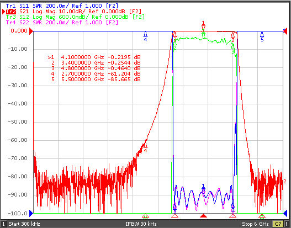291x228 pixels.
Task: Click blue marker 5 triangle on top line
Action: (262, 35)
